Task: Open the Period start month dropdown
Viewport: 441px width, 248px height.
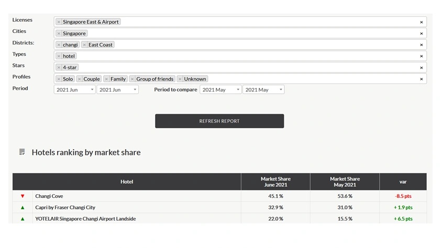Action: (74, 90)
